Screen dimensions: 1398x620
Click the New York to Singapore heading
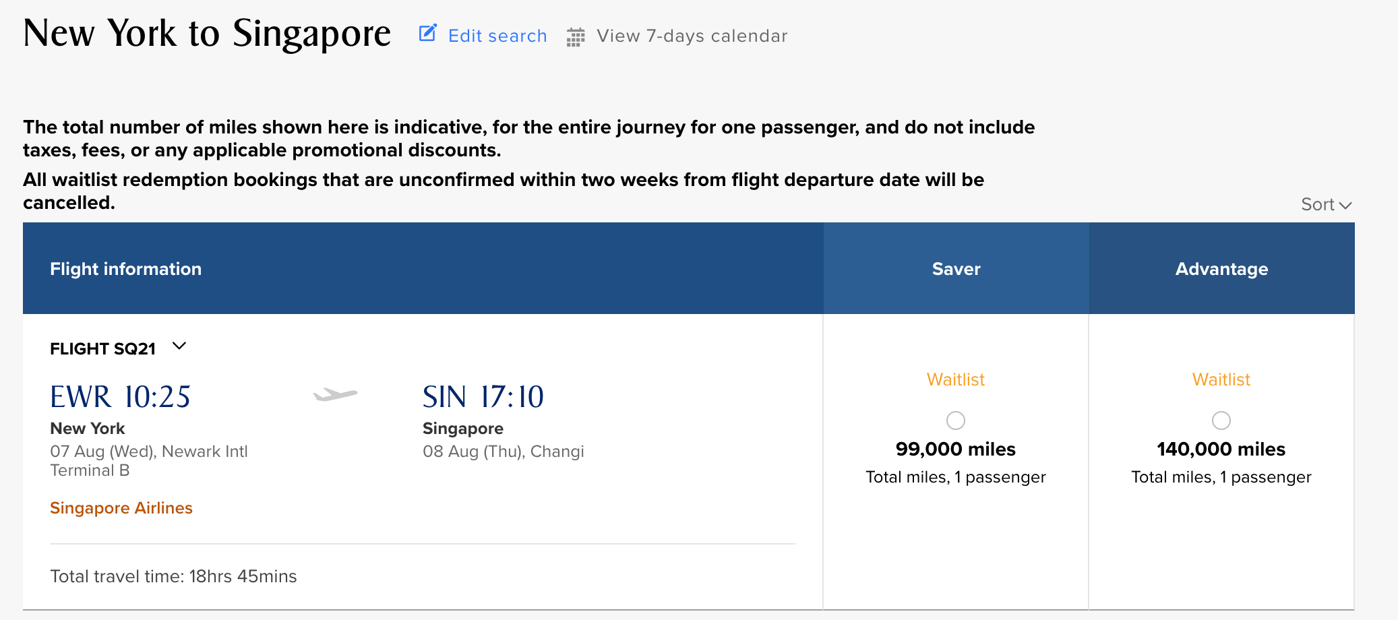point(207,33)
